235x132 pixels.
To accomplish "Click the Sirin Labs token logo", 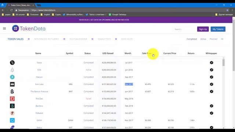I will [x=12, y=84].
